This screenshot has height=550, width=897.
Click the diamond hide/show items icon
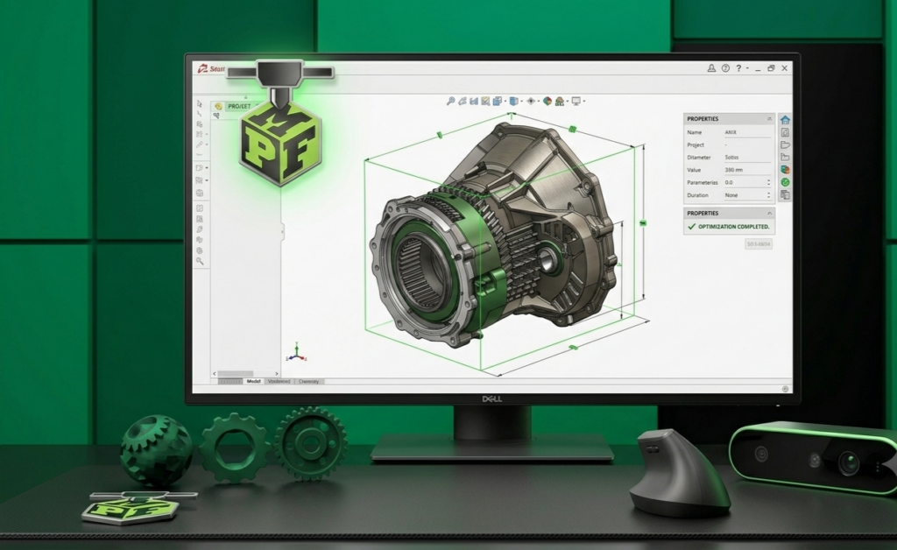tap(531, 102)
